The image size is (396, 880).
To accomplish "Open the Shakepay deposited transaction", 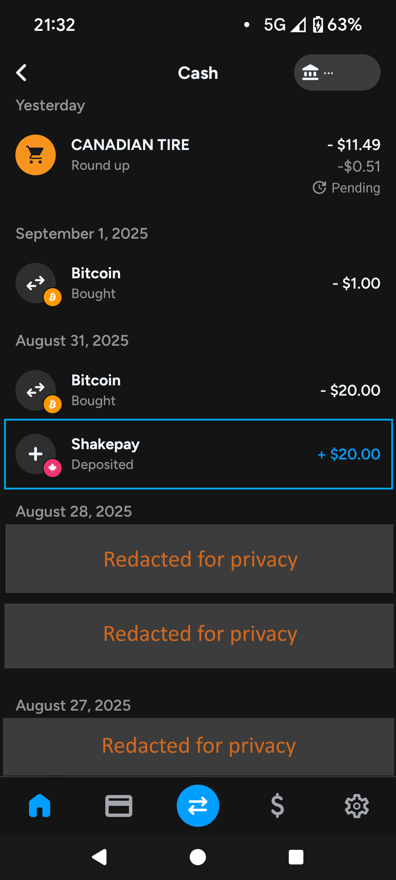I will 198,454.
